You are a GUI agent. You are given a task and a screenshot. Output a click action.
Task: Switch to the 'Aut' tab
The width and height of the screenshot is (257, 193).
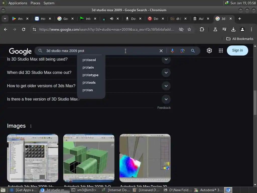click(x=198, y=19)
